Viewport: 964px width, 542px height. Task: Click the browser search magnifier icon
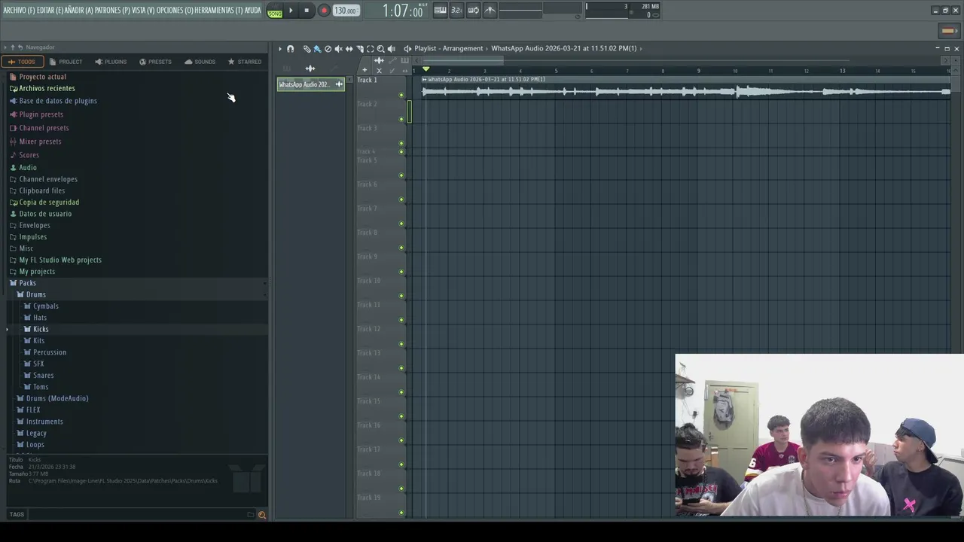tap(262, 515)
